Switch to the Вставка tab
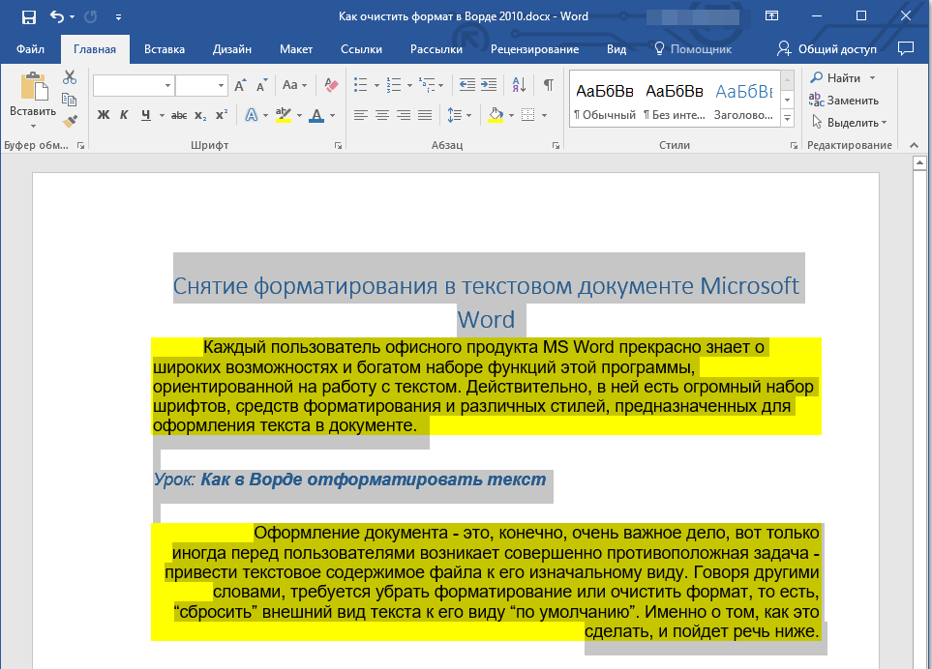Image resolution: width=932 pixels, height=669 pixels. pyautogui.click(x=165, y=49)
